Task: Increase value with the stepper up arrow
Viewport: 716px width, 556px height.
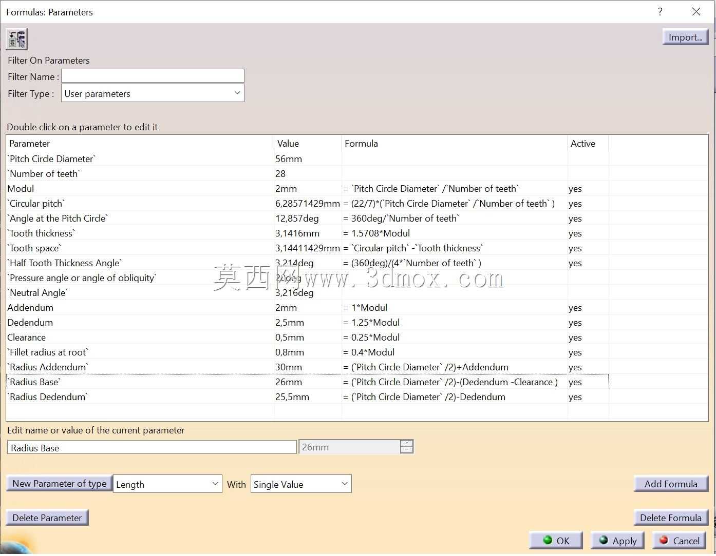Action: coord(406,444)
